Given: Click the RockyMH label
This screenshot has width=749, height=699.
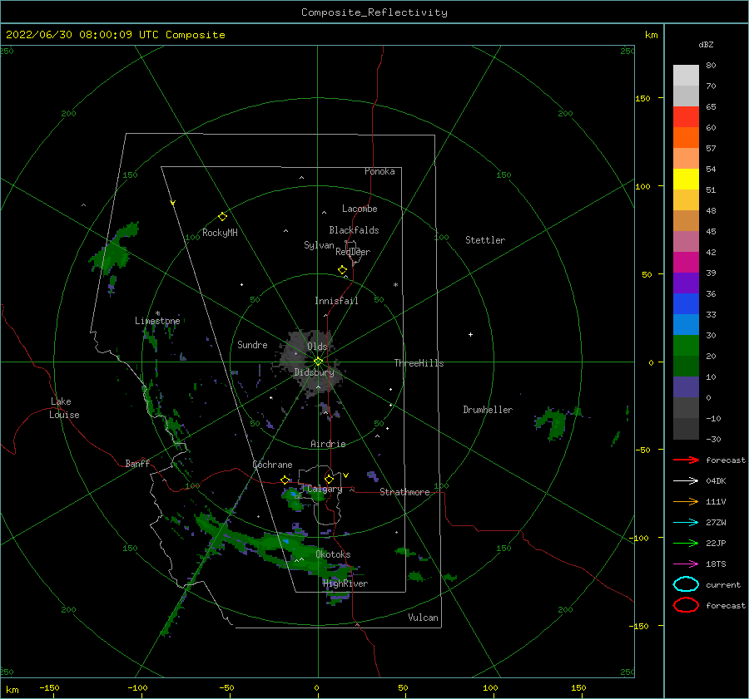Looking at the screenshot, I should click(220, 233).
